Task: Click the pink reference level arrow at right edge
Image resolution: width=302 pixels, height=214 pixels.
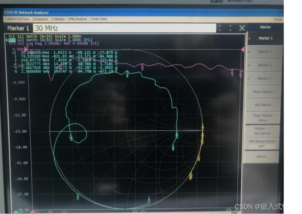Action: pos(243,50)
